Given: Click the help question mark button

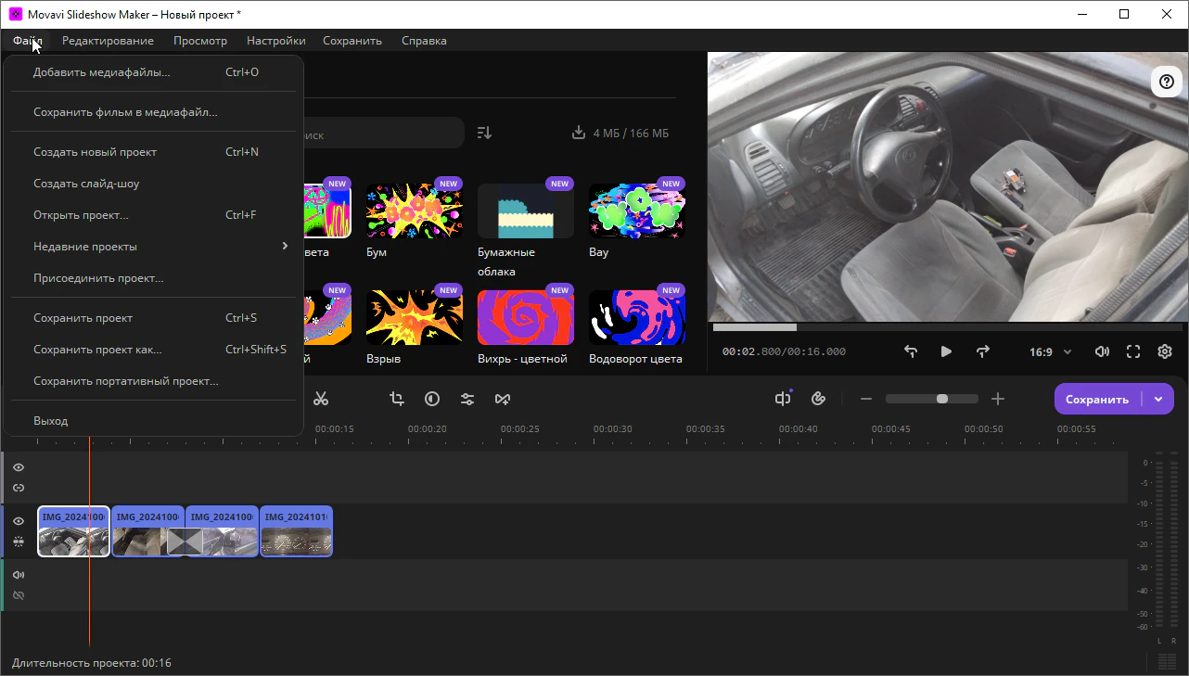Looking at the screenshot, I should click(x=1167, y=82).
